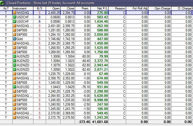Click the AUDNZD icon in the 2,871.21 row
This screenshot has width=193, height=126.
(x=15, y=69)
